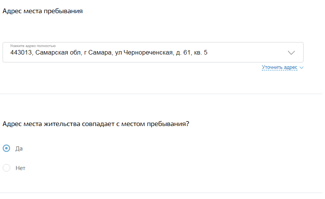Click the 'Адрес места пребывания' heading
The image size is (325, 199).
pos(43,11)
